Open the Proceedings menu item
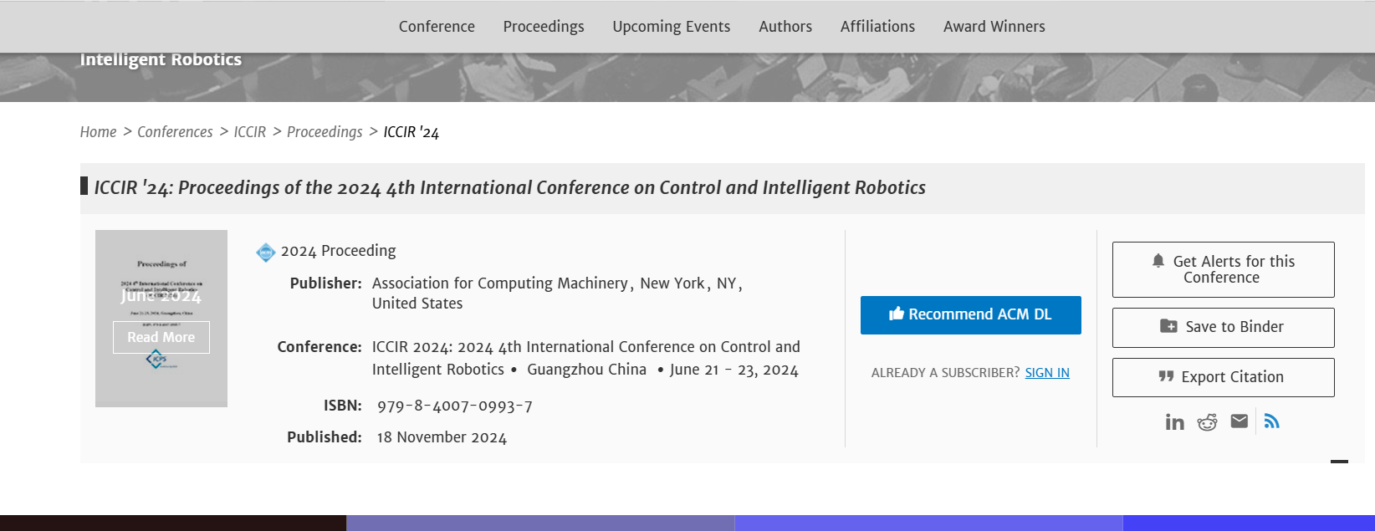This screenshot has width=1375, height=531. click(544, 27)
